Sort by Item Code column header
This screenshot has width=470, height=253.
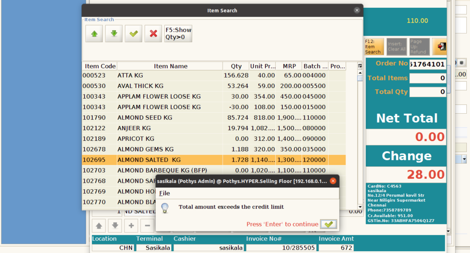[x=100, y=66]
